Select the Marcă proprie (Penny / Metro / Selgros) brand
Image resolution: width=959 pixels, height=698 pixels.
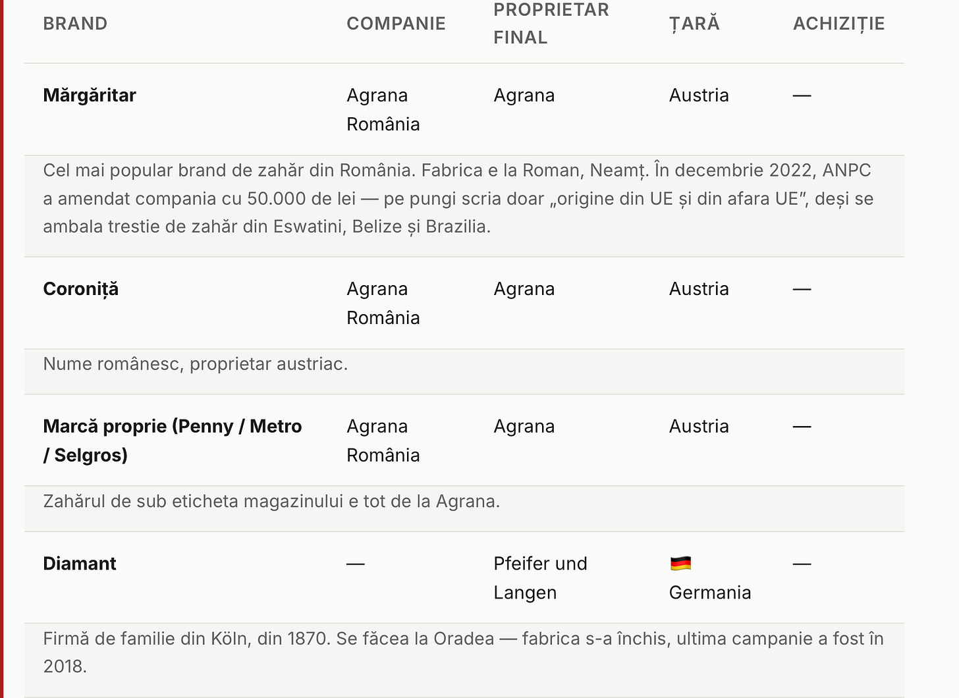click(x=173, y=441)
